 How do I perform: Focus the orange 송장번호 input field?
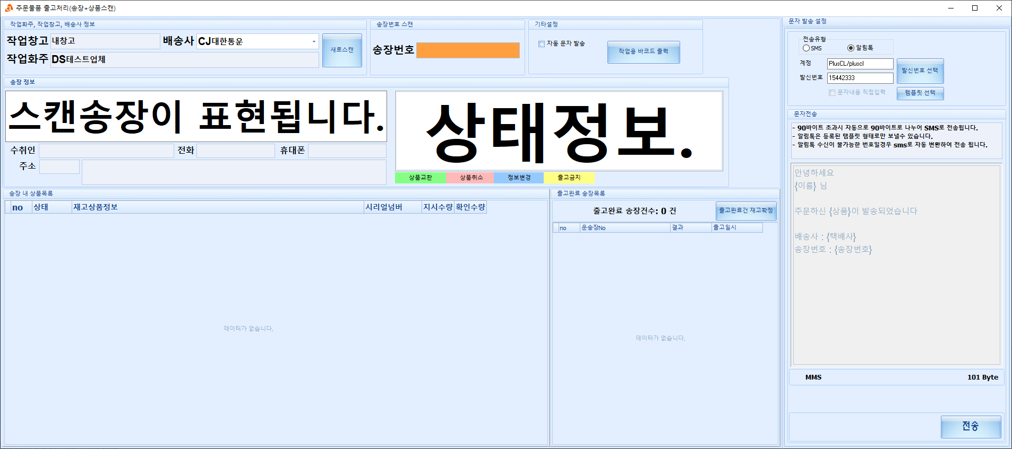468,50
